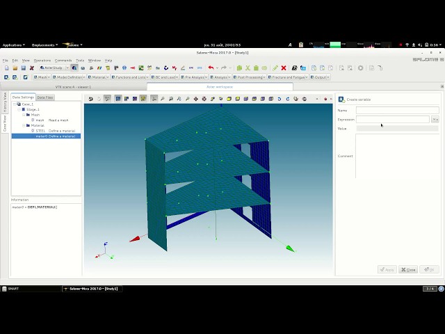Open the AsterStudy module selector combo box

point(54,68)
